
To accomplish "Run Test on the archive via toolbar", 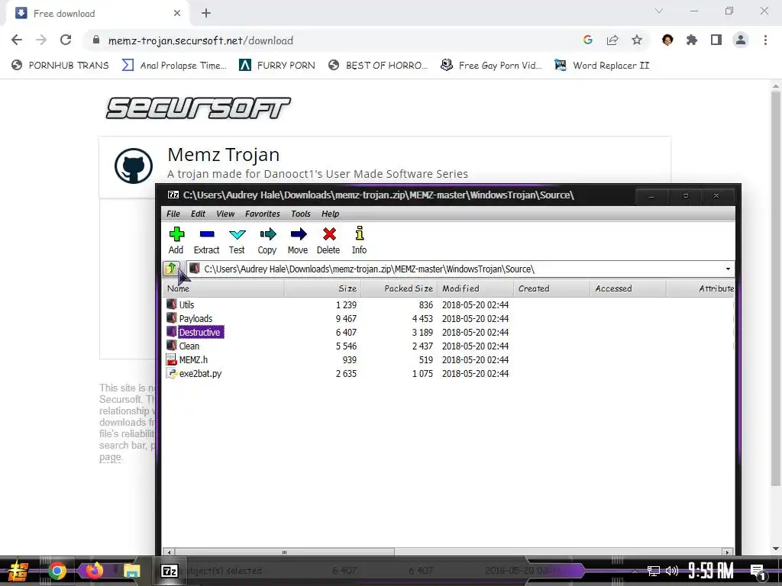I will point(237,240).
